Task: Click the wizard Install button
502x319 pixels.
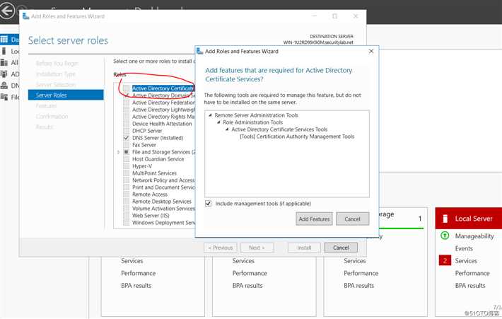Action: tap(304, 248)
